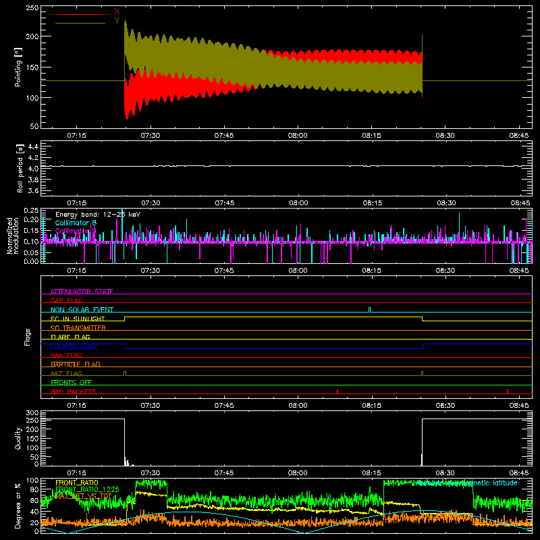Click the 3.6 tick on Roll period axis
The height and width of the screenshot is (540, 540).
coord(32,190)
